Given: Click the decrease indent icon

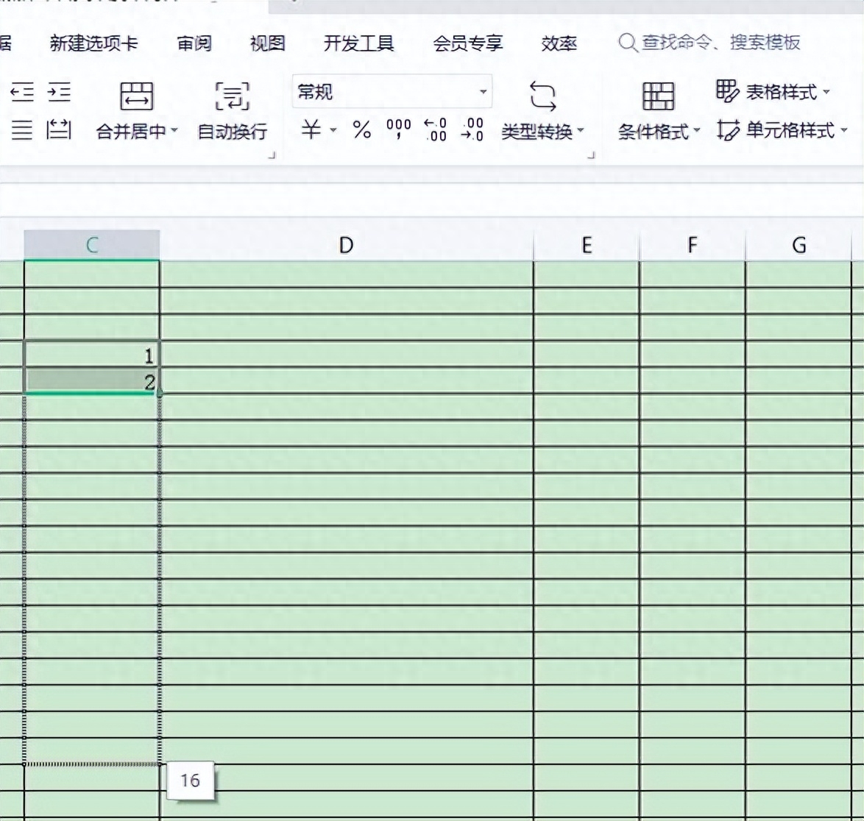Looking at the screenshot, I should coord(22,92).
